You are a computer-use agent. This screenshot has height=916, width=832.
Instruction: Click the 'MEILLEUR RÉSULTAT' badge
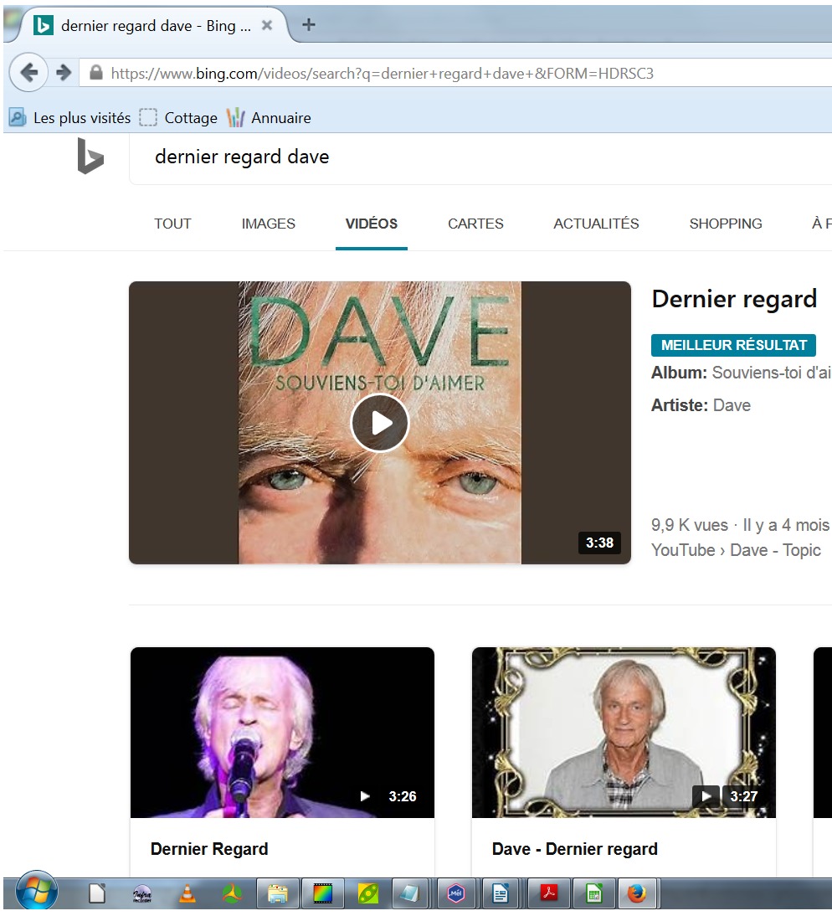click(x=733, y=345)
